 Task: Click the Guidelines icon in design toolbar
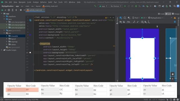[x=149, y=22]
